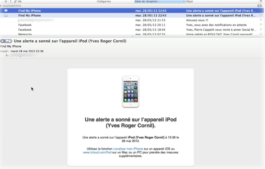Click the back arrow in the reading pane header
The image size is (265, 169).
point(3,41)
